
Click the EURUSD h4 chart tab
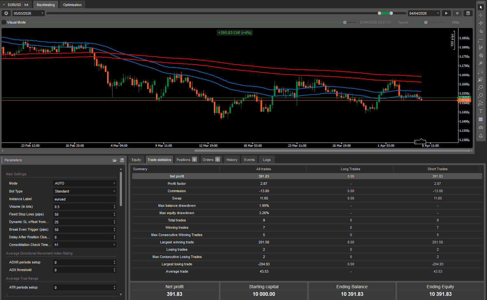tap(16, 5)
